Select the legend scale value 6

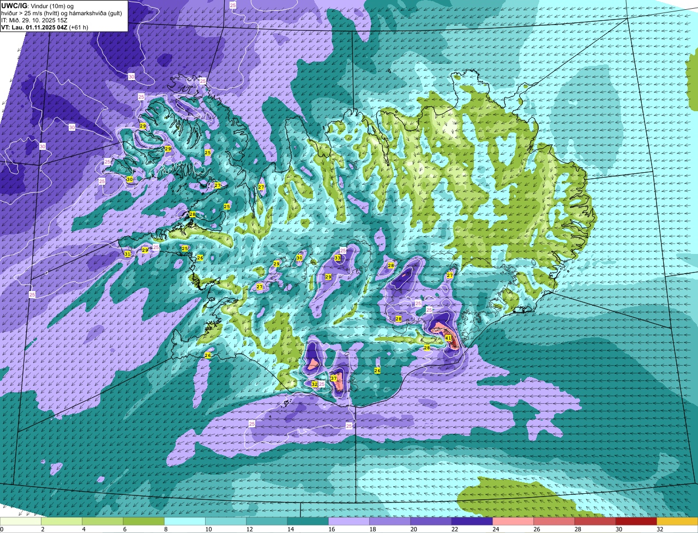124,529
